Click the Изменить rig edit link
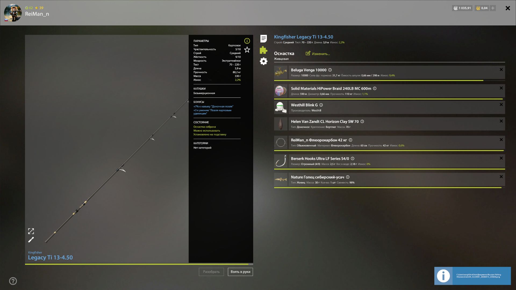 click(x=318, y=54)
